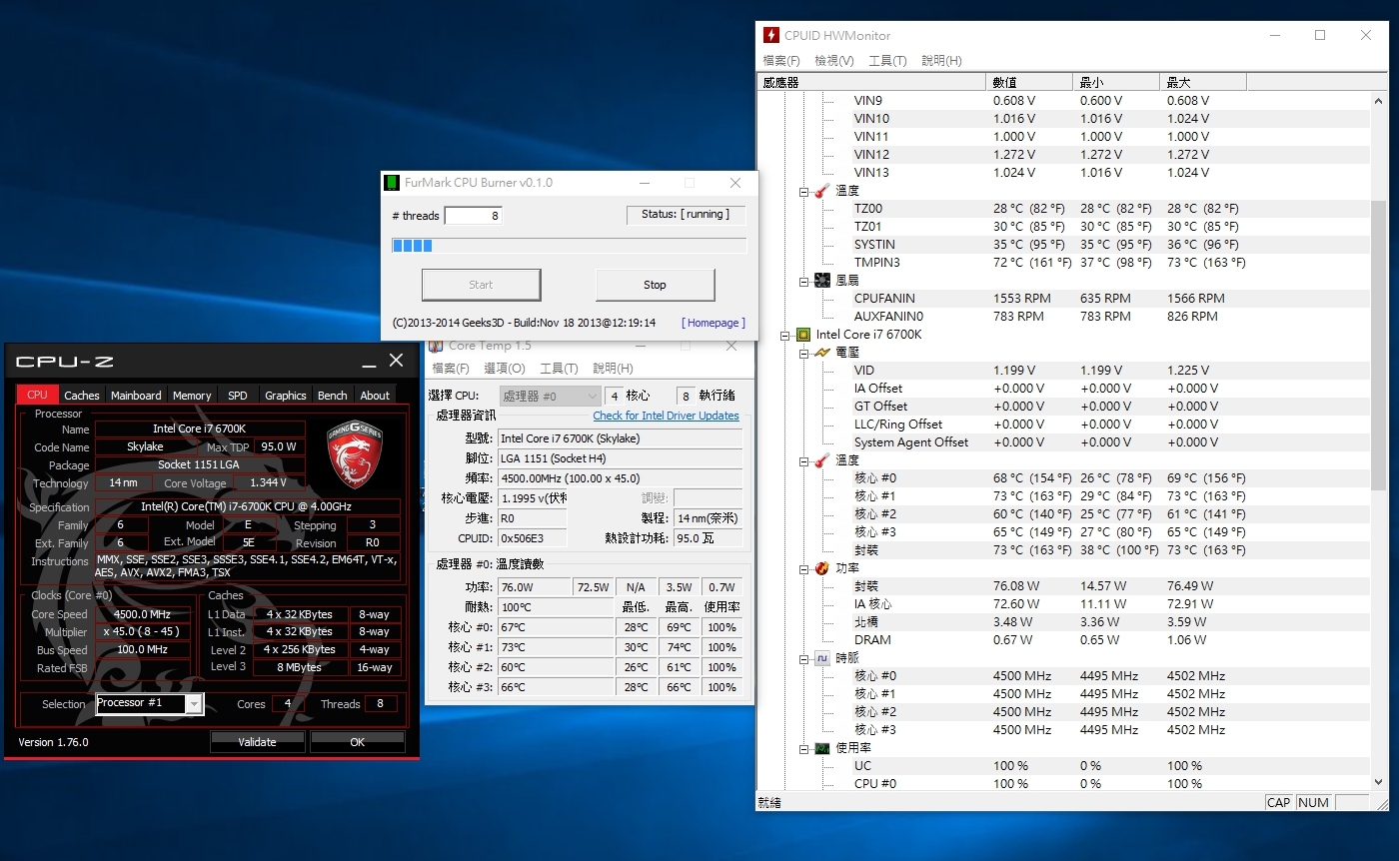Screen dimensions: 1399x861
Task: Open the Homepage link in FurMark
Action: pos(713,323)
